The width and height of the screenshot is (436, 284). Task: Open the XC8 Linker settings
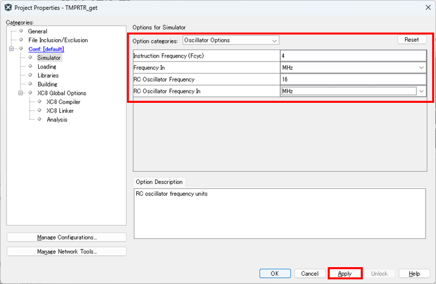click(x=60, y=110)
